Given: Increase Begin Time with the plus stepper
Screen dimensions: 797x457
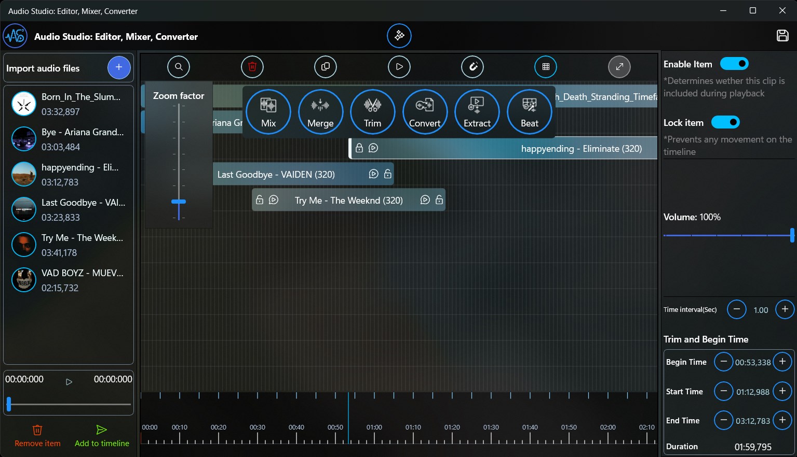Looking at the screenshot, I should click(782, 362).
